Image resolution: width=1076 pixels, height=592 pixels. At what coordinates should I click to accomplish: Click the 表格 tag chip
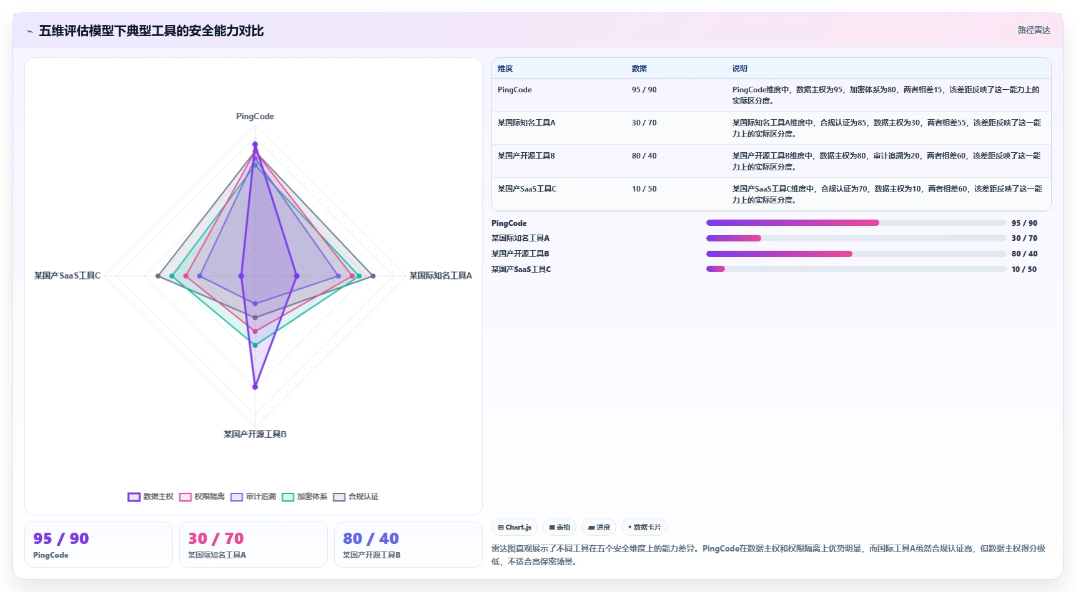tap(560, 527)
